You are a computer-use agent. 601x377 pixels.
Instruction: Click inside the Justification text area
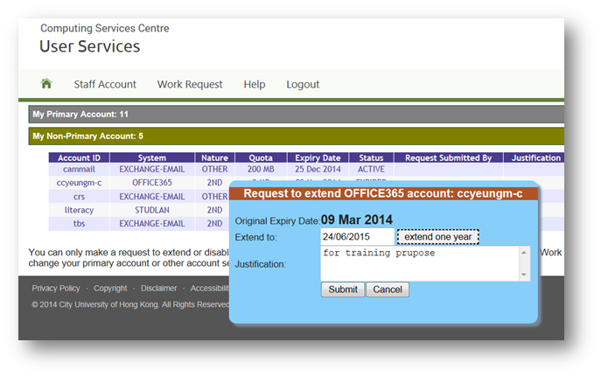pyautogui.click(x=420, y=263)
